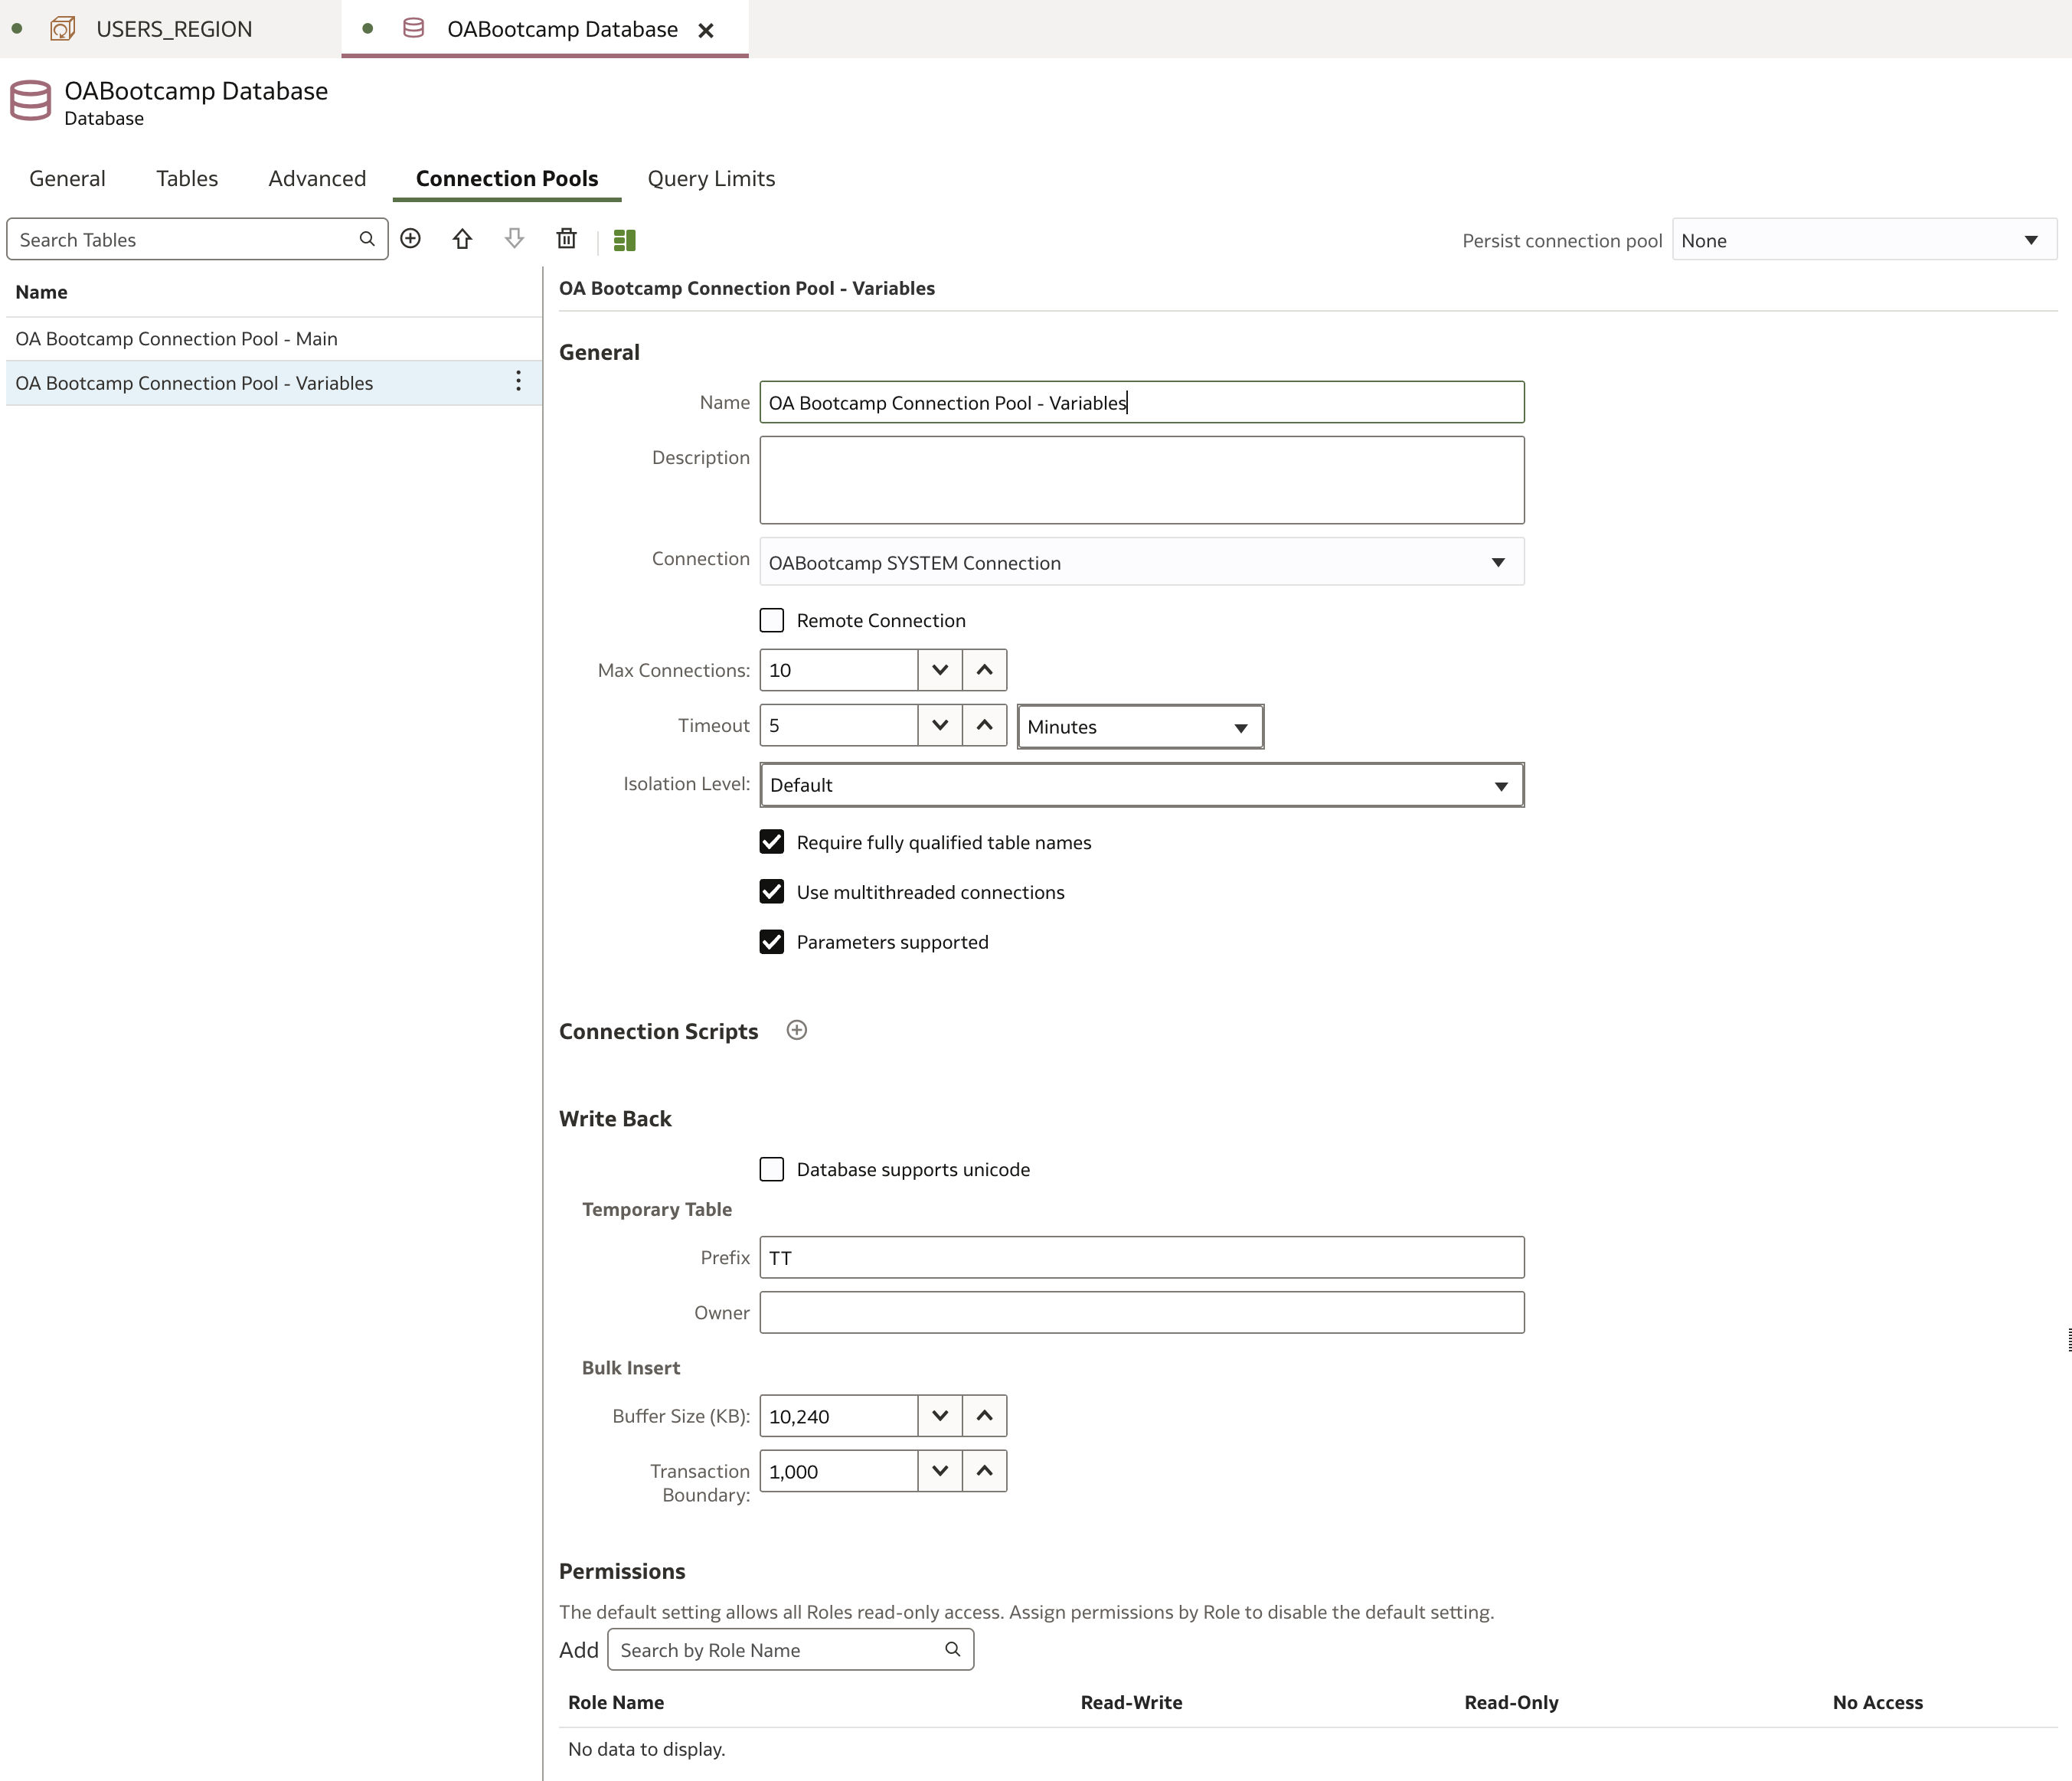Move selected connection pool up
Screen dimensions: 2072x1781
(x=462, y=239)
